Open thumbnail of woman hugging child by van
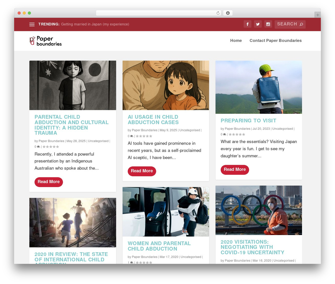The height and width of the screenshot is (284, 335). point(166,212)
